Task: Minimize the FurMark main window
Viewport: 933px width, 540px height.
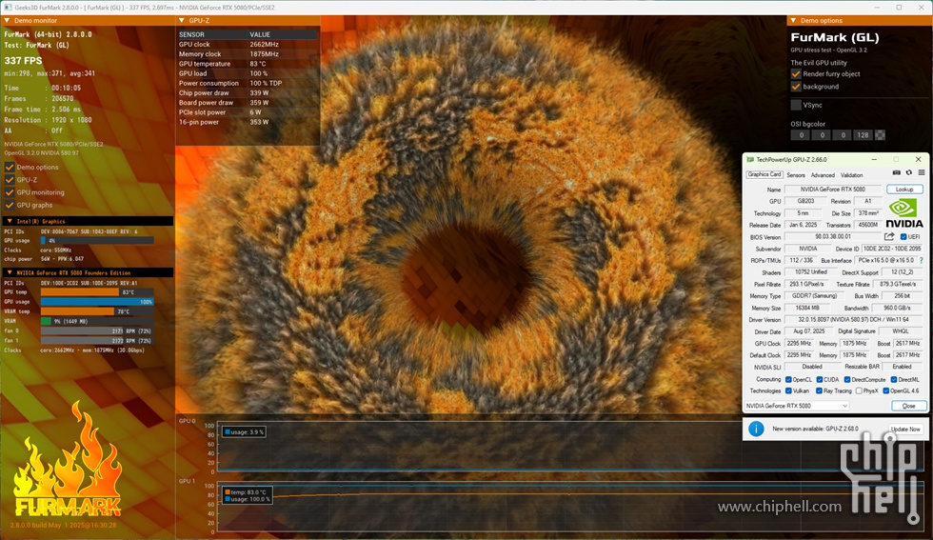Action: (x=878, y=8)
